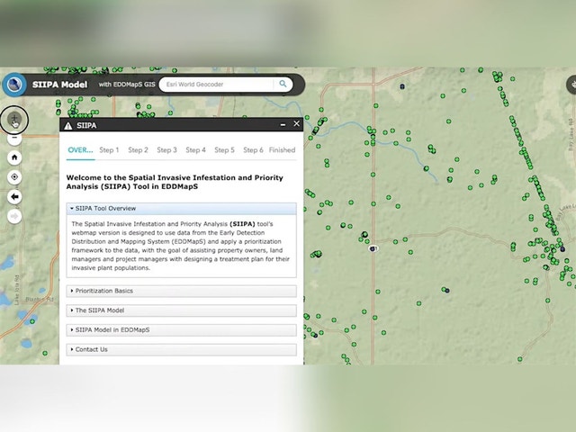
Task: Click the zoom in plus button
Action: [x=14, y=119]
